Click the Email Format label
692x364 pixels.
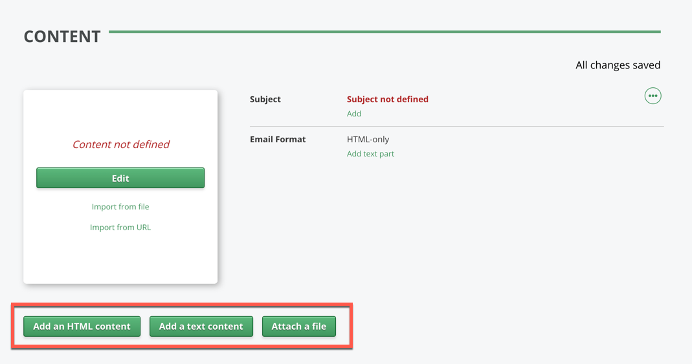click(278, 140)
